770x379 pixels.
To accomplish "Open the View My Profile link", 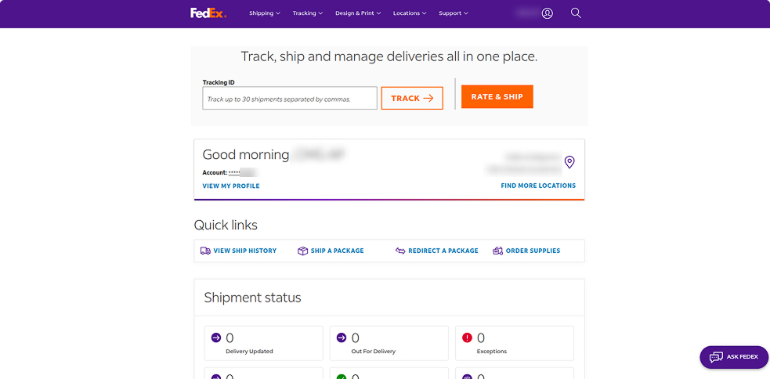I will tap(231, 186).
